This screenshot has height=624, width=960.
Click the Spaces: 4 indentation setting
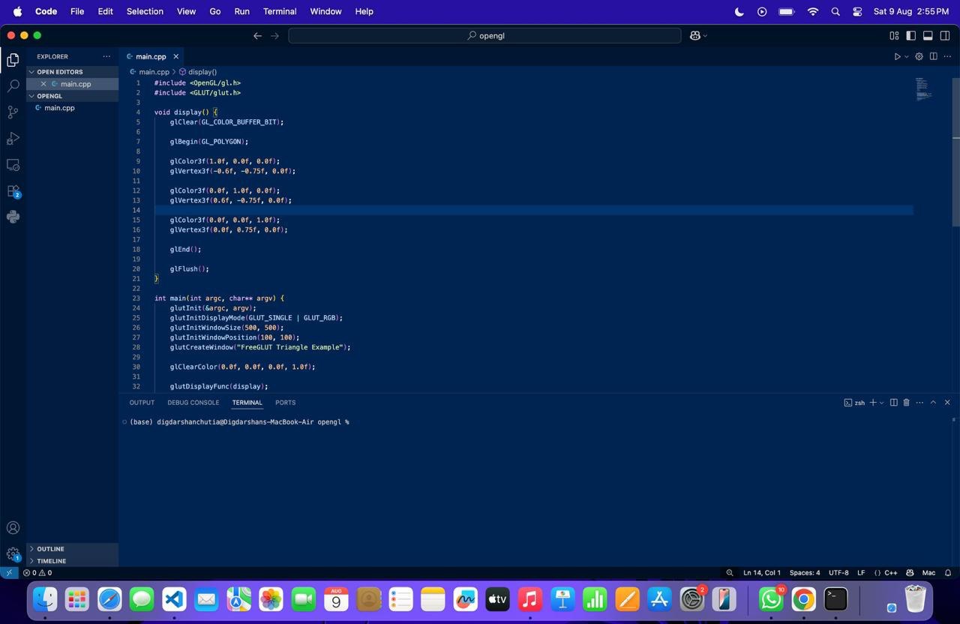point(804,573)
